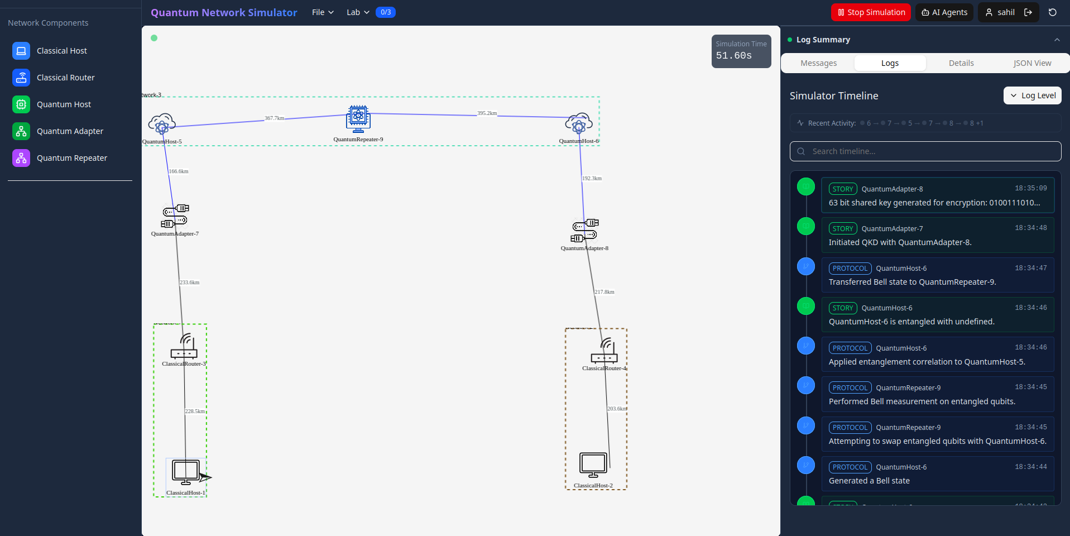Click the Stop Simulation button

click(x=871, y=12)
